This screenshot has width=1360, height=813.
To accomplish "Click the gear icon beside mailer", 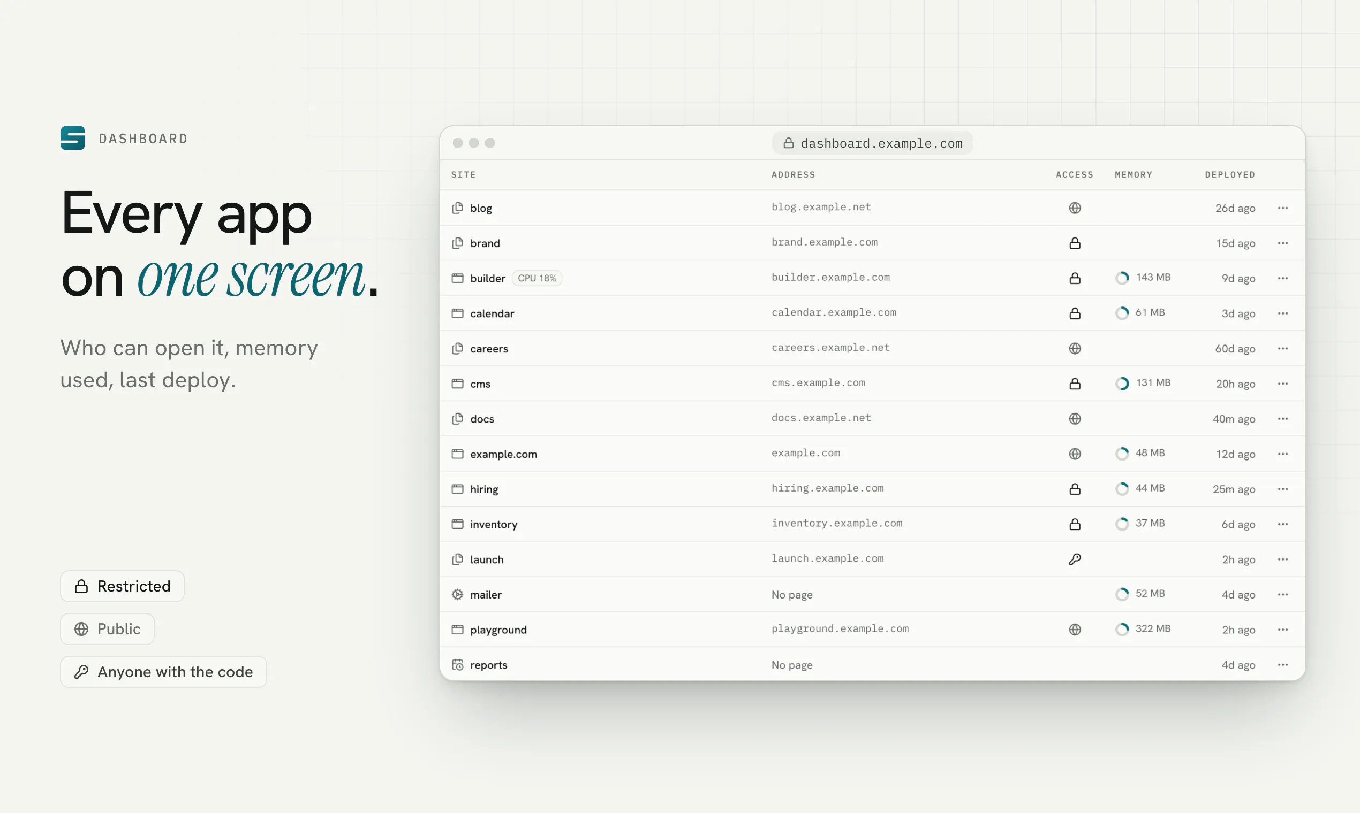I will 457,594.
